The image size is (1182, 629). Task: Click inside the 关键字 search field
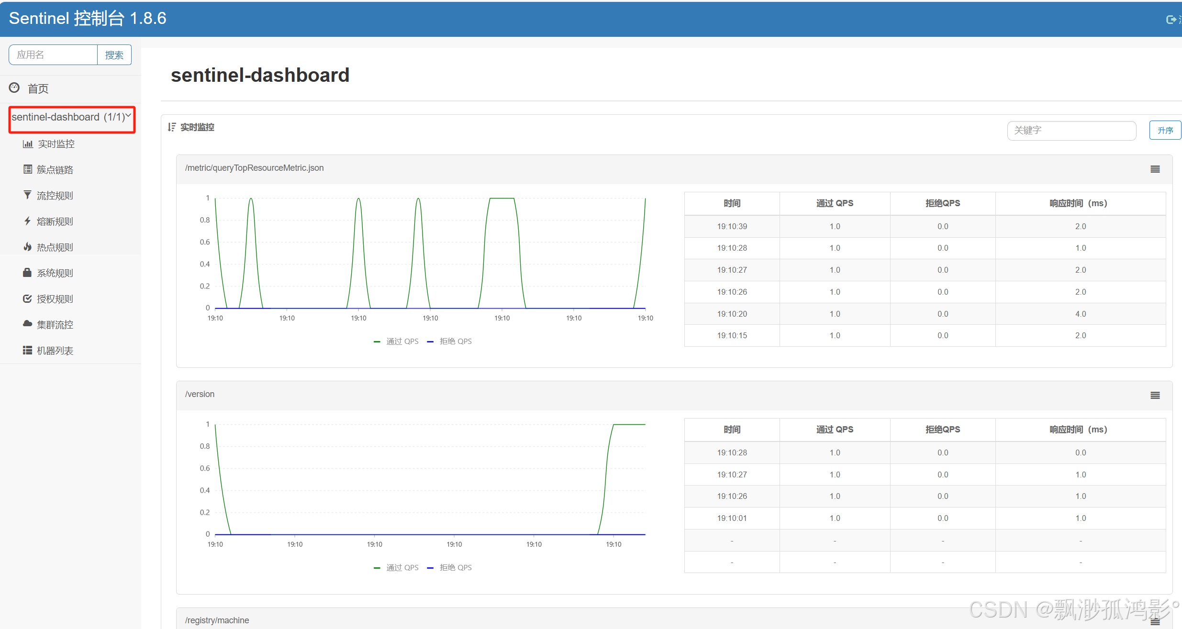(1071, 130)
